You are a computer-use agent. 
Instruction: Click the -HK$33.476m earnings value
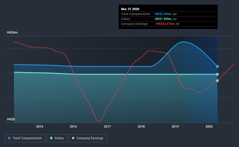[164, 24]
